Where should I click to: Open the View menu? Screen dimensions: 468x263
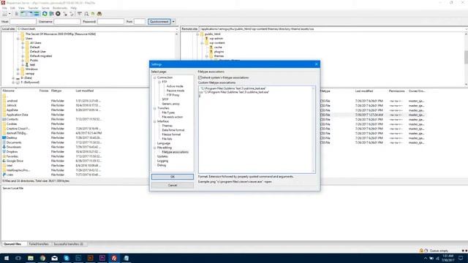click(21, 8)
